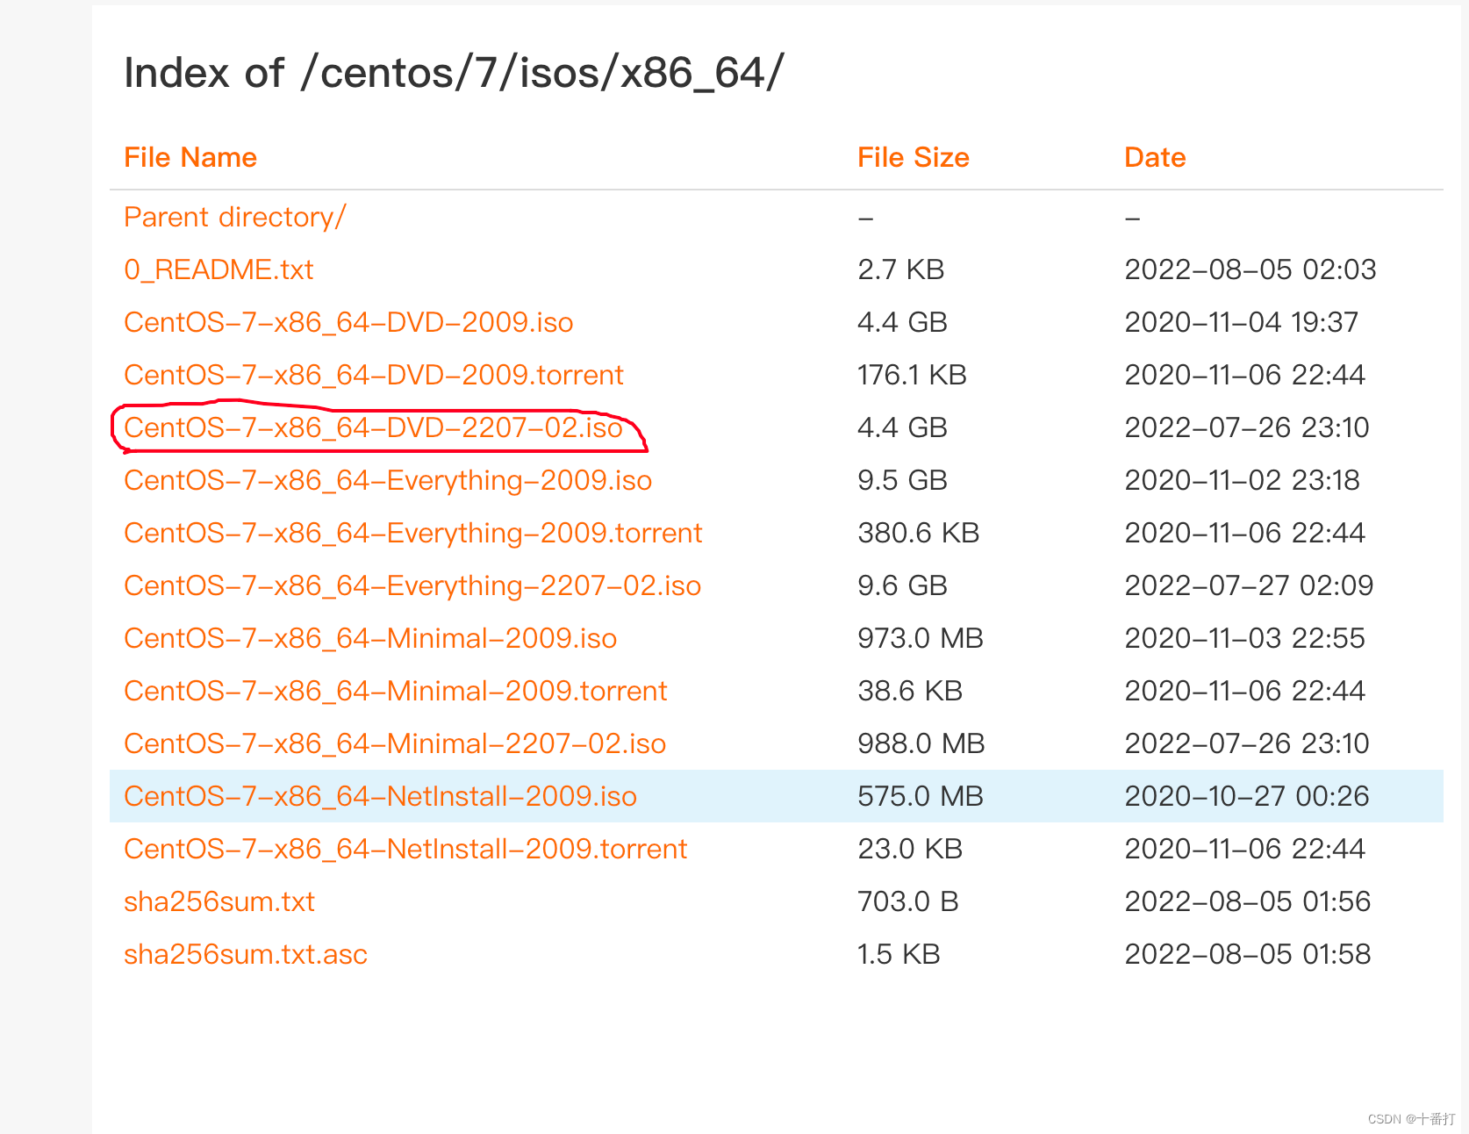Select the 38.6 KB size cell
The width and height of the screenshot is (1469, 1134).
pos(910,691)
